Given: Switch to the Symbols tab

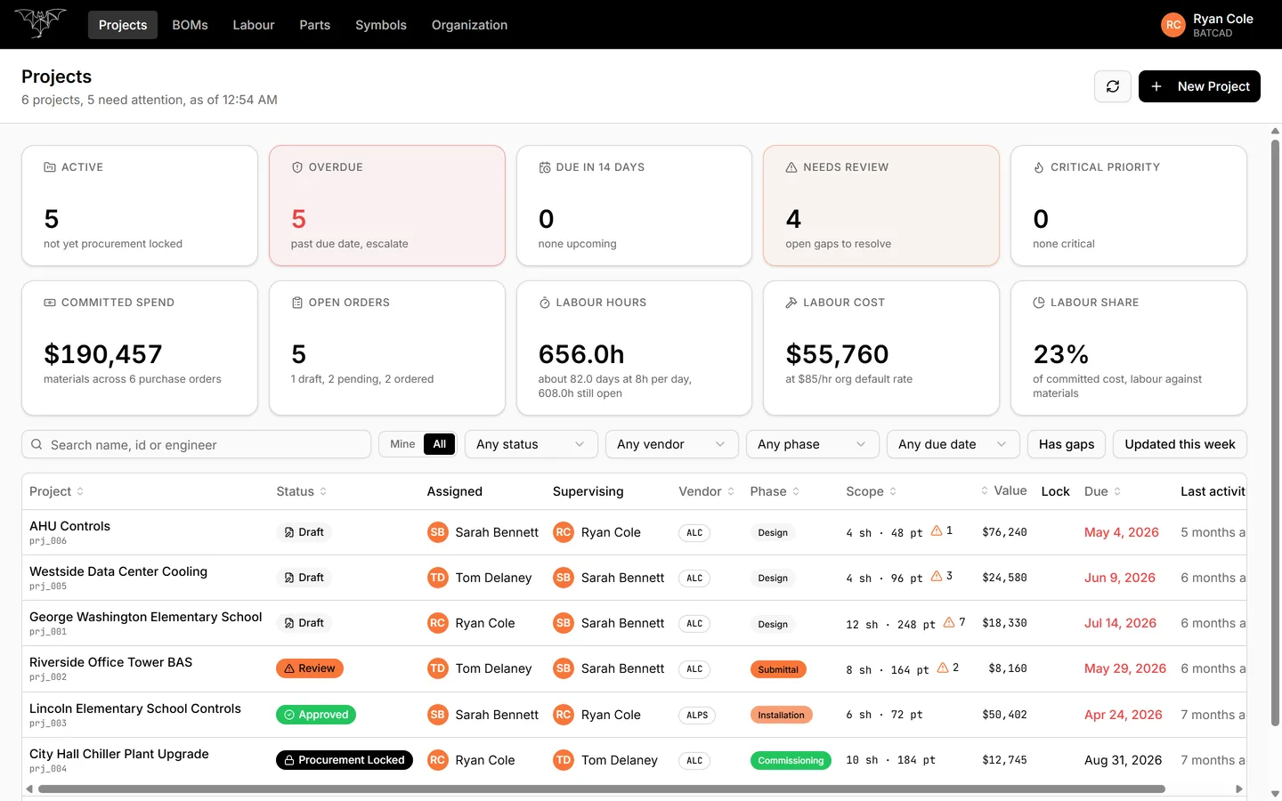Looking at the screenshot, I should (381, 25).
